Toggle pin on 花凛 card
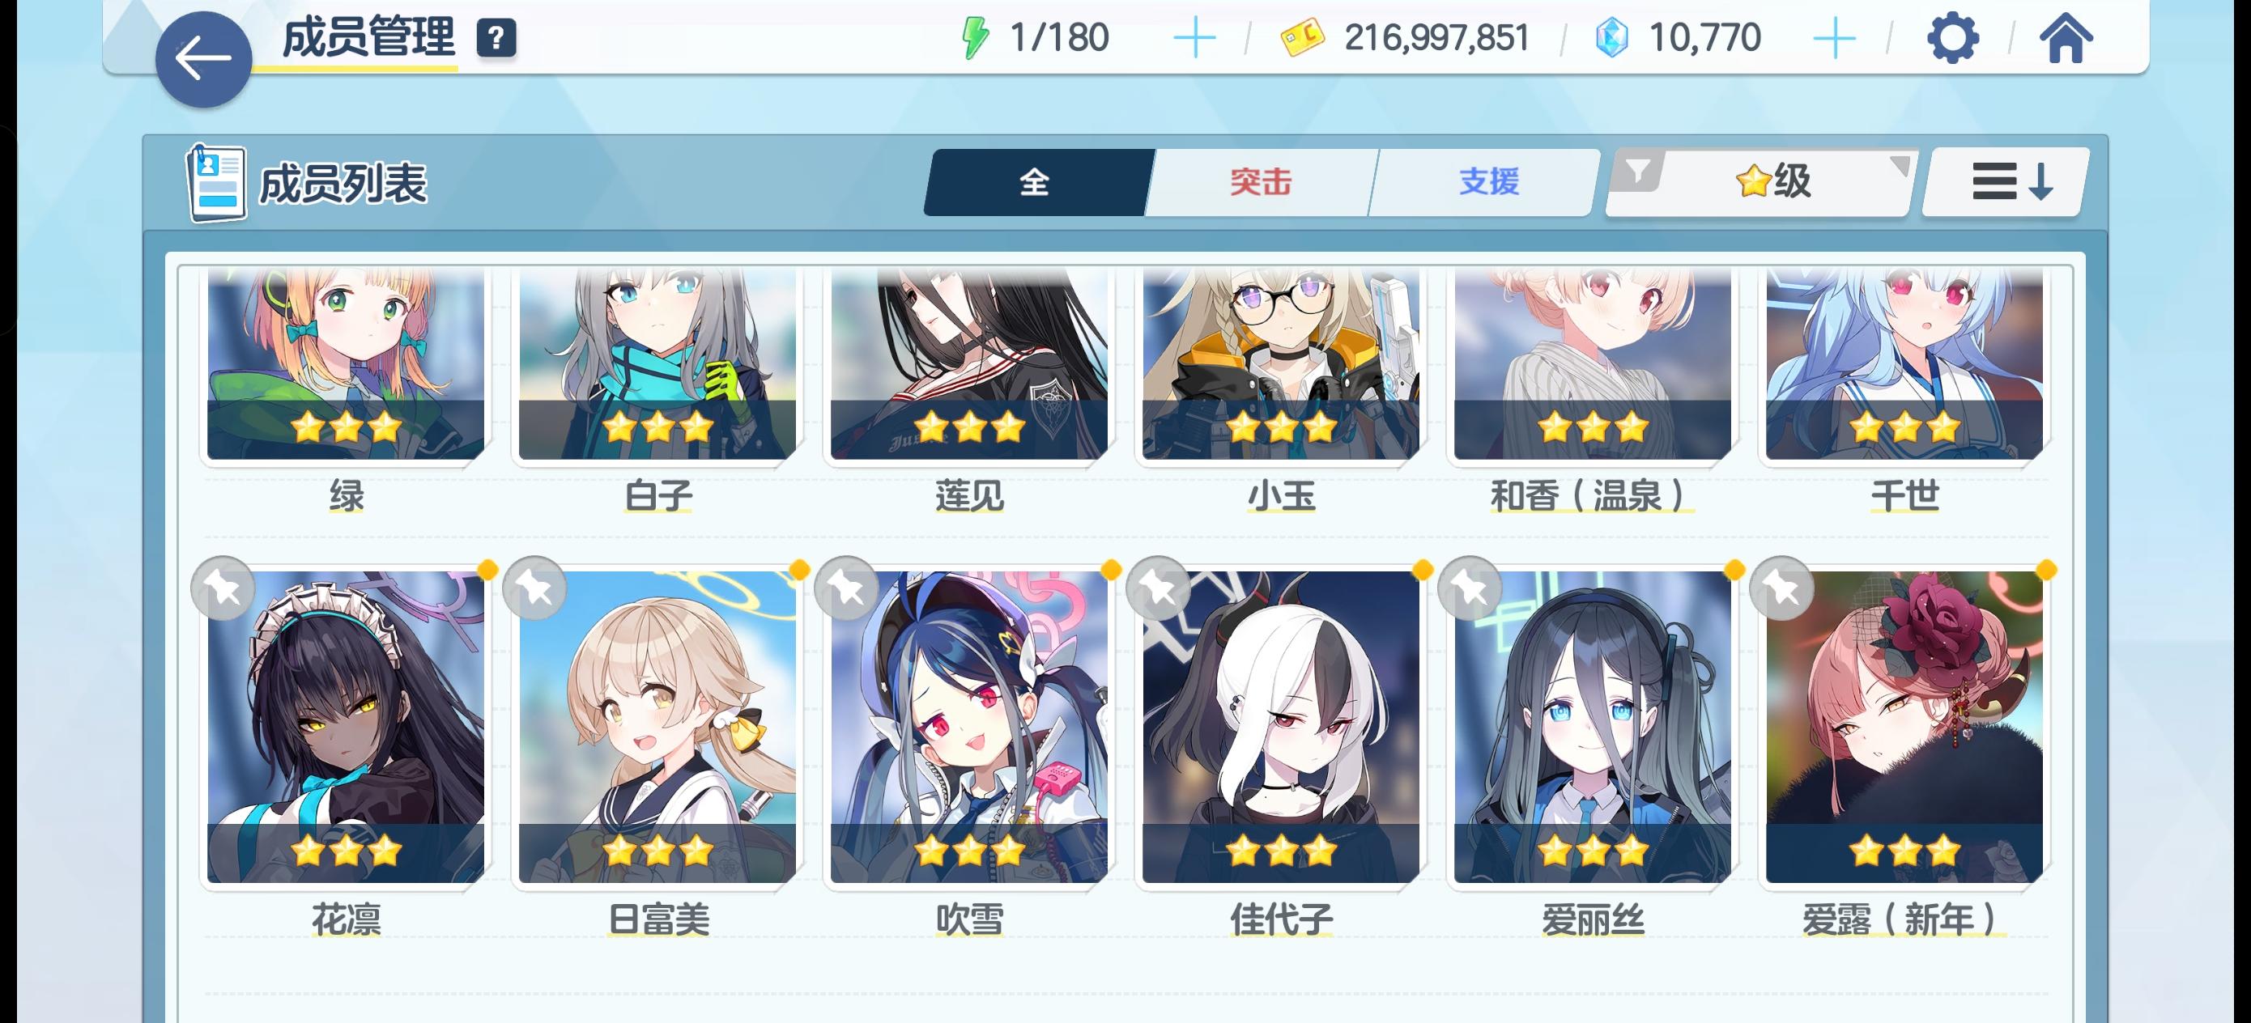Screen dimensions: 2251x1023 pyautogui.click(x=223, y=588)
